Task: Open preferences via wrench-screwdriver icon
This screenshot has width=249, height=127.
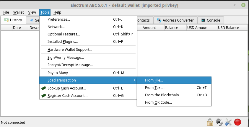Action: (228, 122)
